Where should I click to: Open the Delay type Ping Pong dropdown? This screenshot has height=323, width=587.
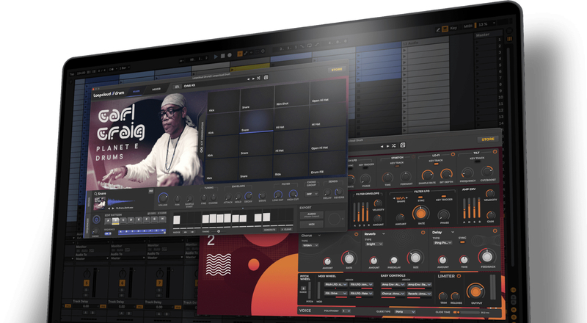click(x=443, y=243)
